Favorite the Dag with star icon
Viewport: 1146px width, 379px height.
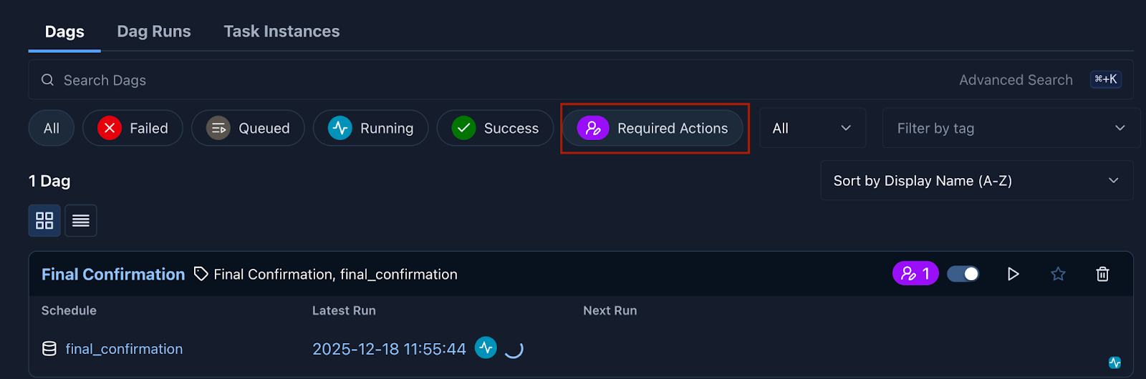[x=1058, y=274]
